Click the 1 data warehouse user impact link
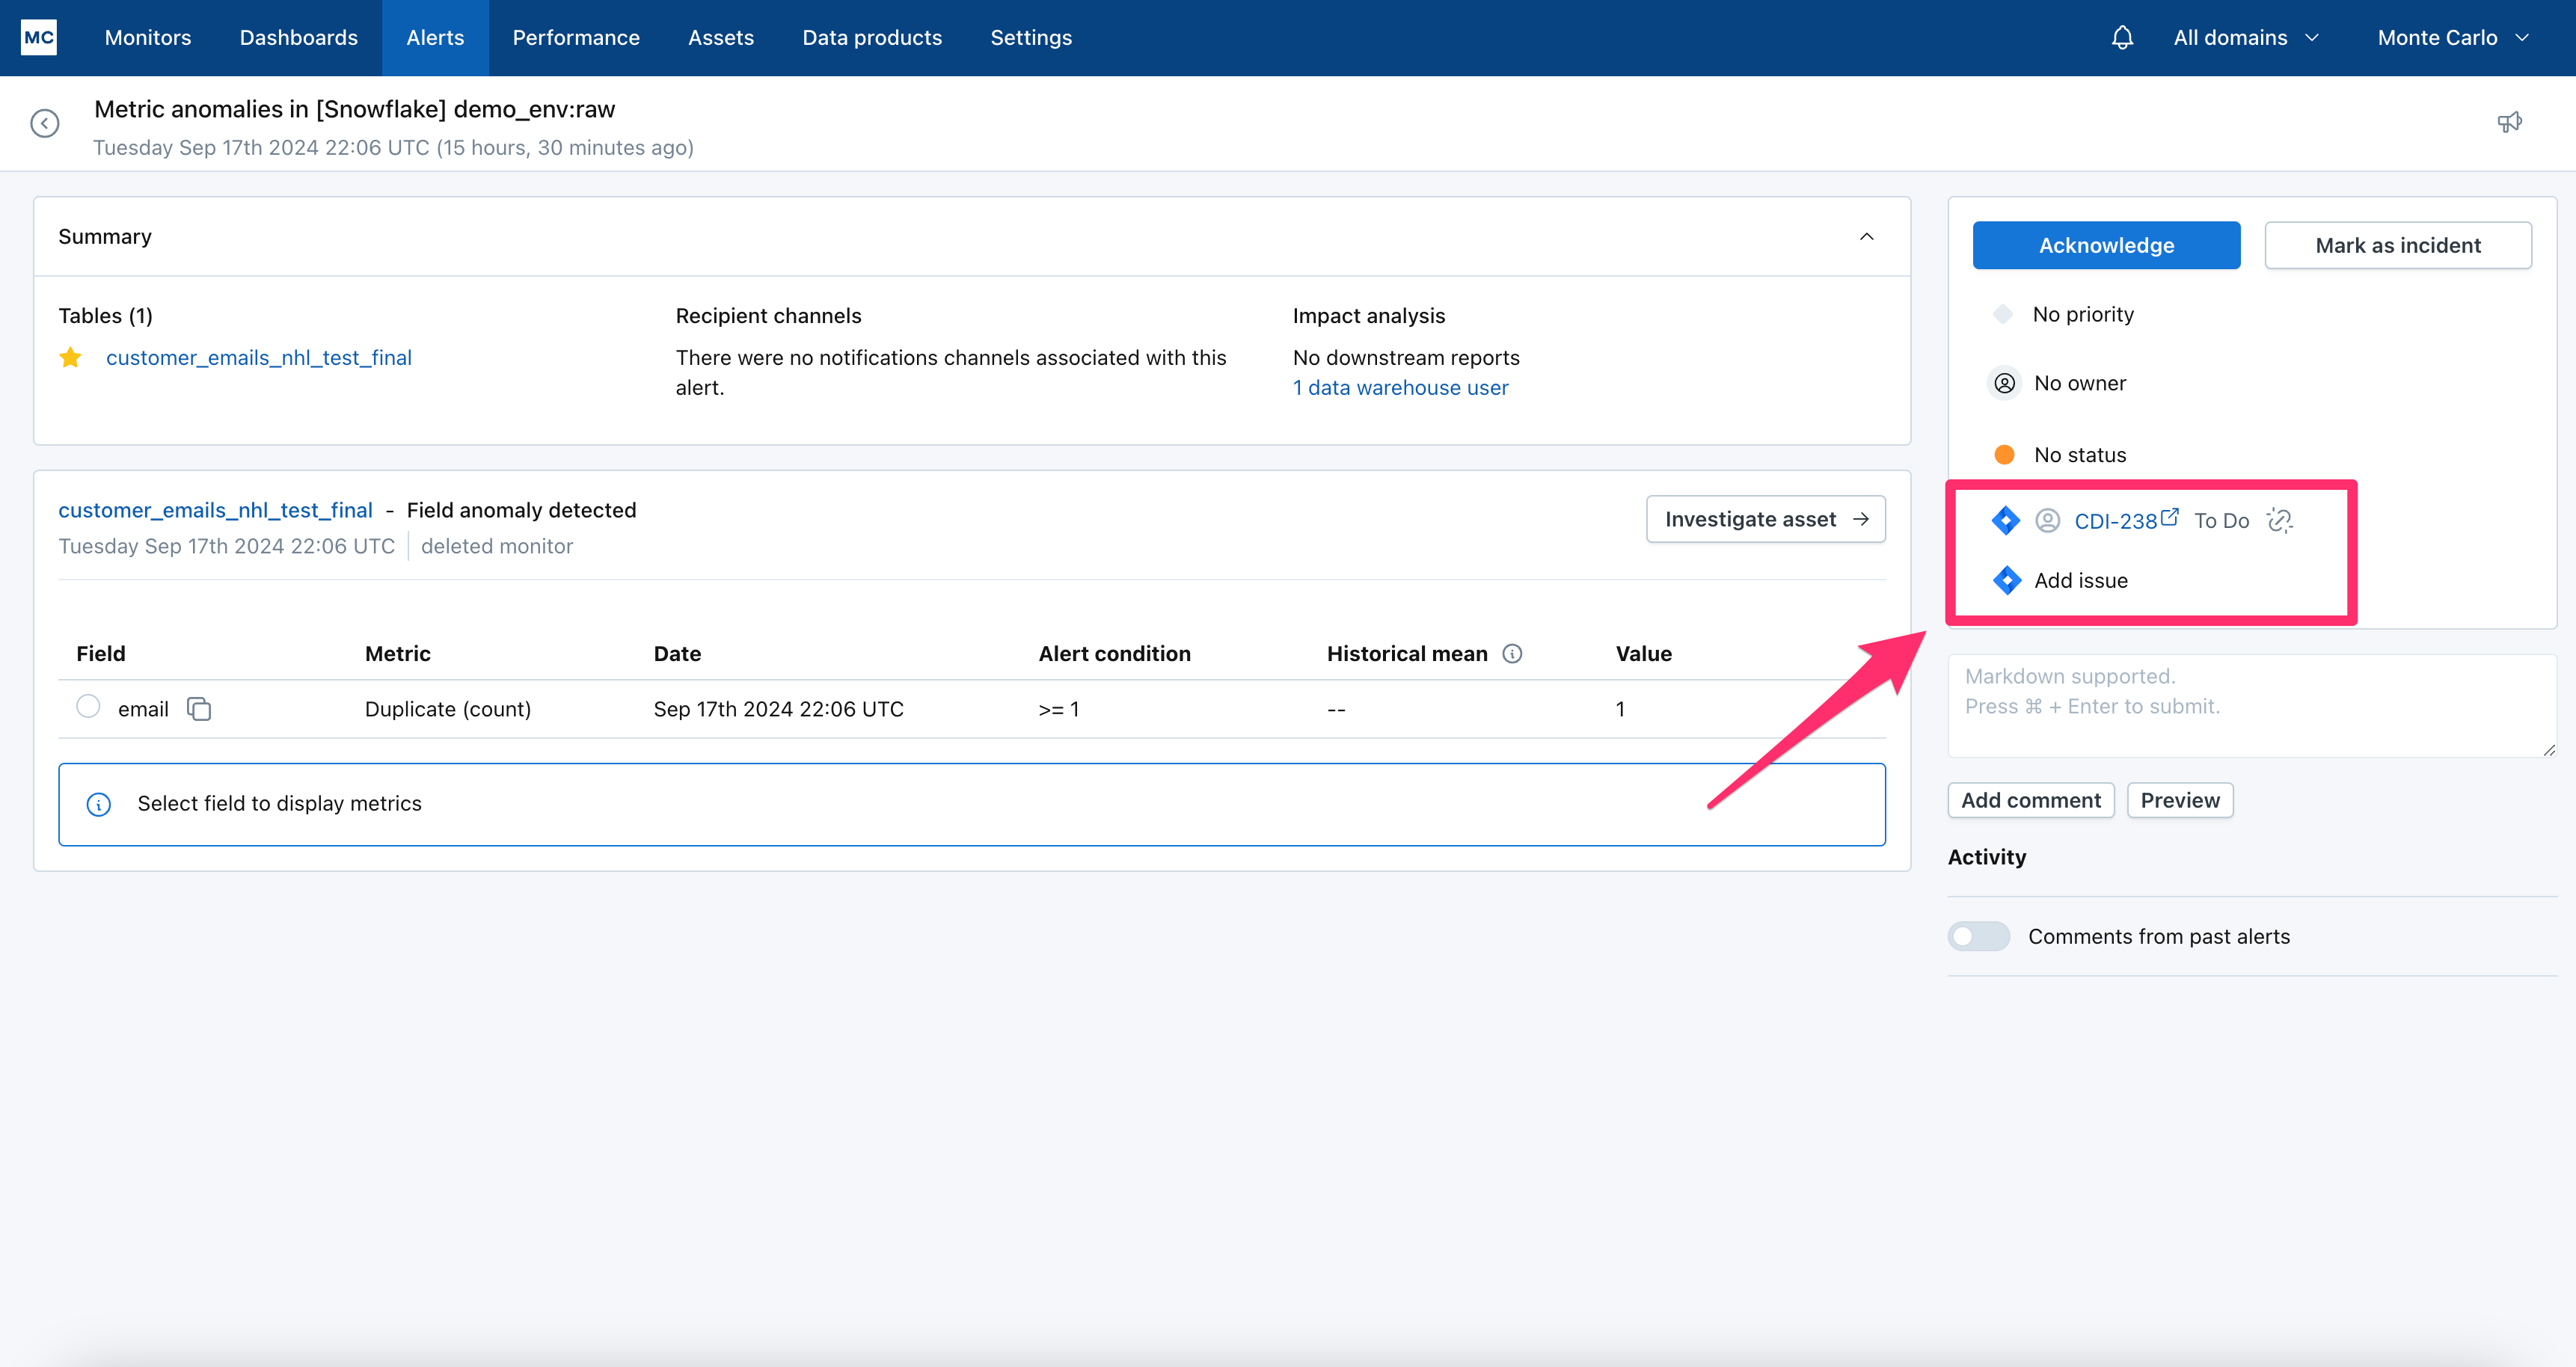Viewport: 2576px width, 1367px height. coord(1400,388)
